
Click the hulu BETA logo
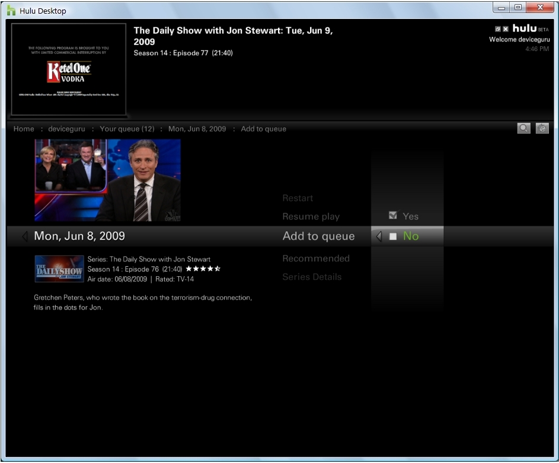coord(531,28)
